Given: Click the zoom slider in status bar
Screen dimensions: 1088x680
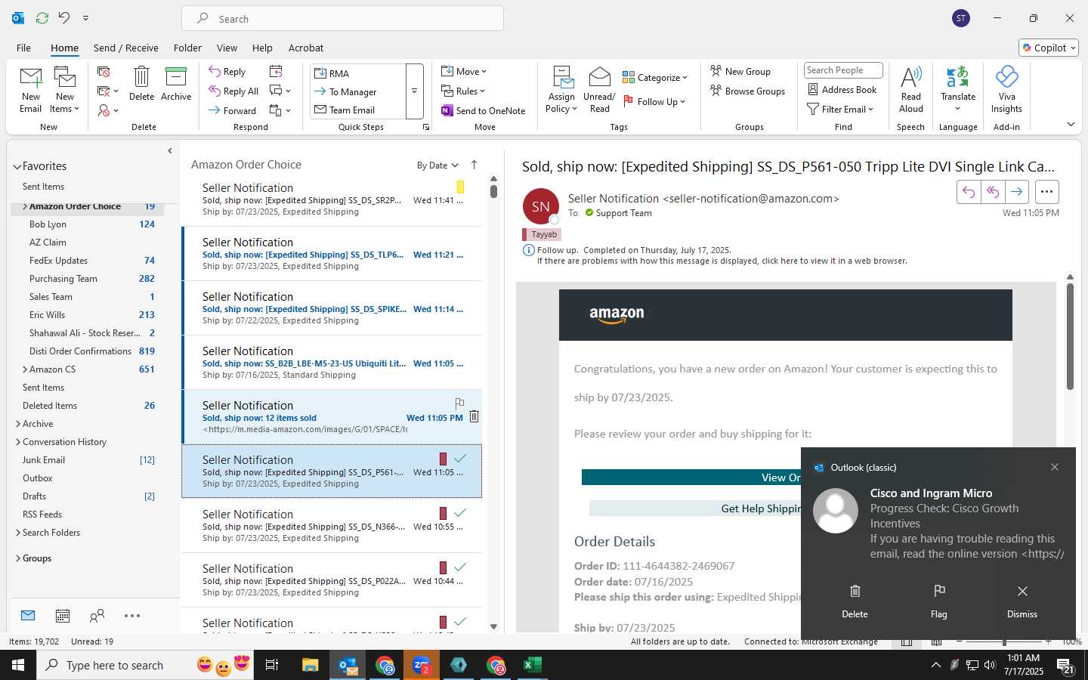Looking at the screenshot, I should [x=1004, y=641].
